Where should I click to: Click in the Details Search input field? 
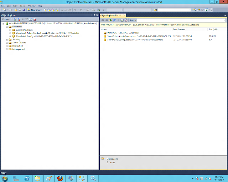point(180,20)
